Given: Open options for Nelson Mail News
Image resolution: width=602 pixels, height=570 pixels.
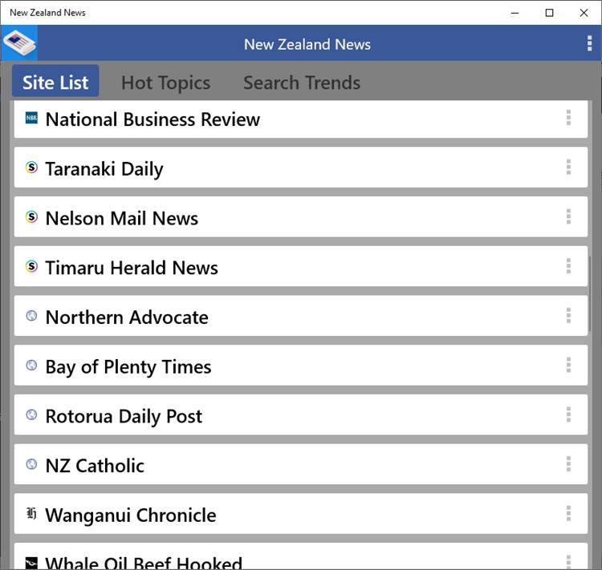Looking at the screenshot, I should tap(568, 216).
